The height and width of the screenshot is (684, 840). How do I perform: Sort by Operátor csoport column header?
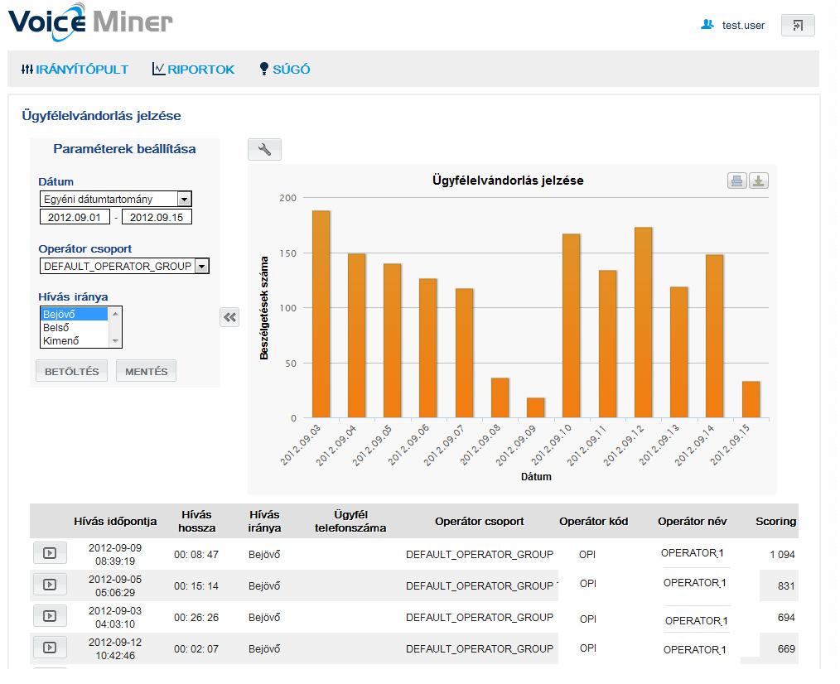[x=480, y=521]
